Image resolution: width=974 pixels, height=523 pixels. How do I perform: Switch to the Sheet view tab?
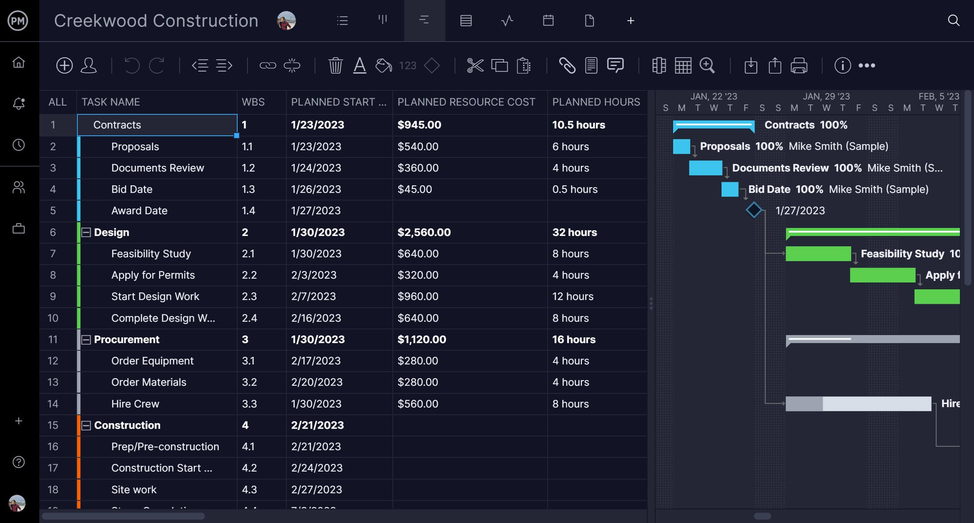[465, 20]
